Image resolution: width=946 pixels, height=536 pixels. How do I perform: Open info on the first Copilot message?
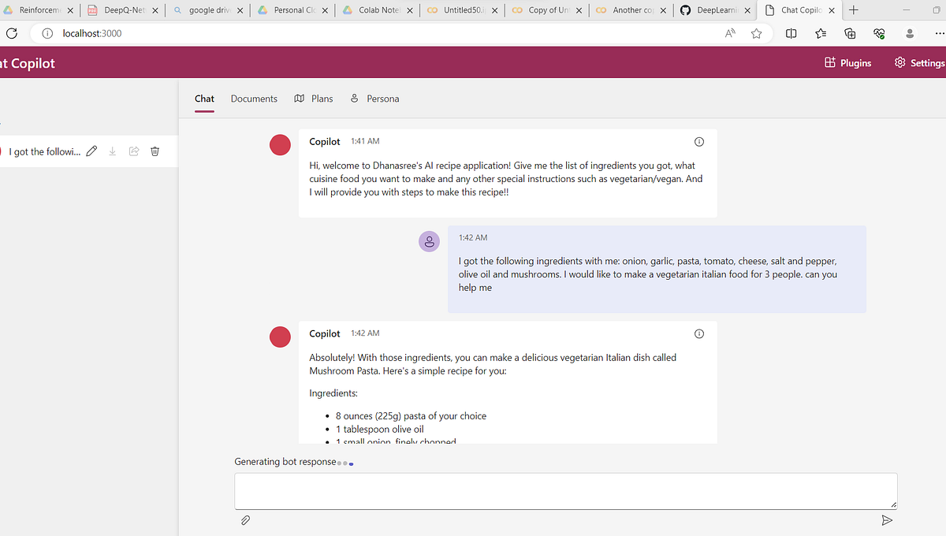click(699, 141)
